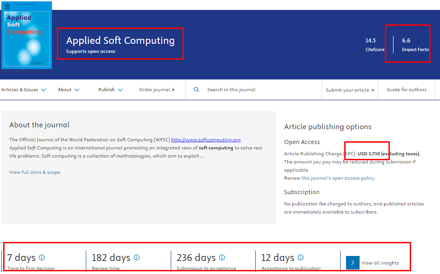Click the search magnifier icon
Viewport: 440px width, 274px height.
pyautogui.click(x=197, y=90)
